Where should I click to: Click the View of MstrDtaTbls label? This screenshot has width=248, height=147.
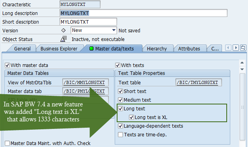tap(30, 82)
